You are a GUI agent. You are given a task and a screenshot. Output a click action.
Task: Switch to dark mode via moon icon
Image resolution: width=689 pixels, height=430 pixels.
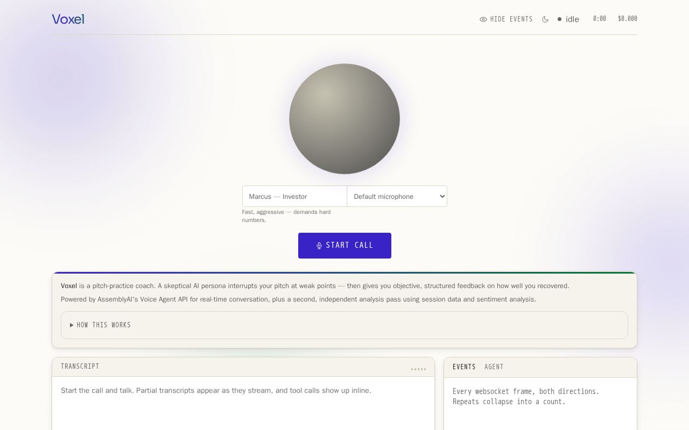pyautogui.click(x=545, y=19)
